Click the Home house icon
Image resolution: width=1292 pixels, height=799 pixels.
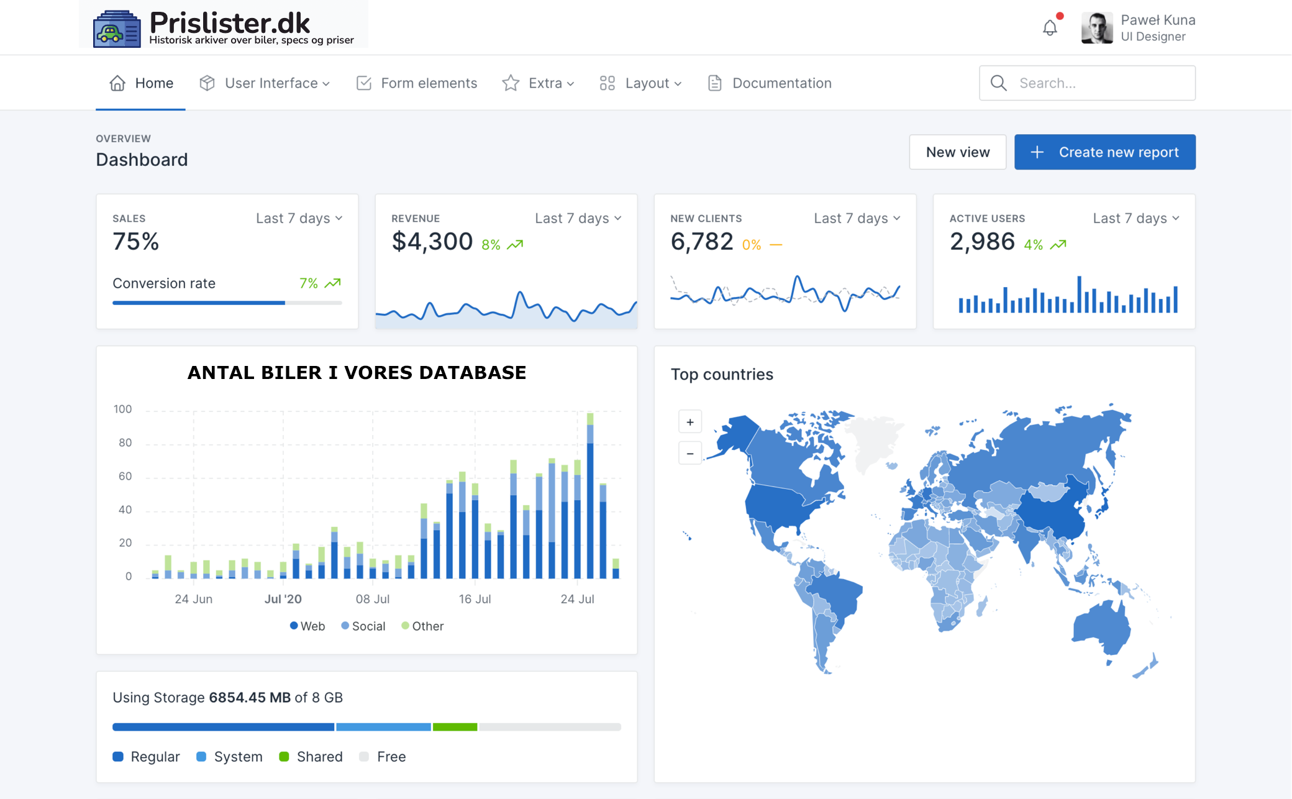(117, 83)
